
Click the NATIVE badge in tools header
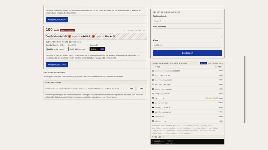click(203, 63)
